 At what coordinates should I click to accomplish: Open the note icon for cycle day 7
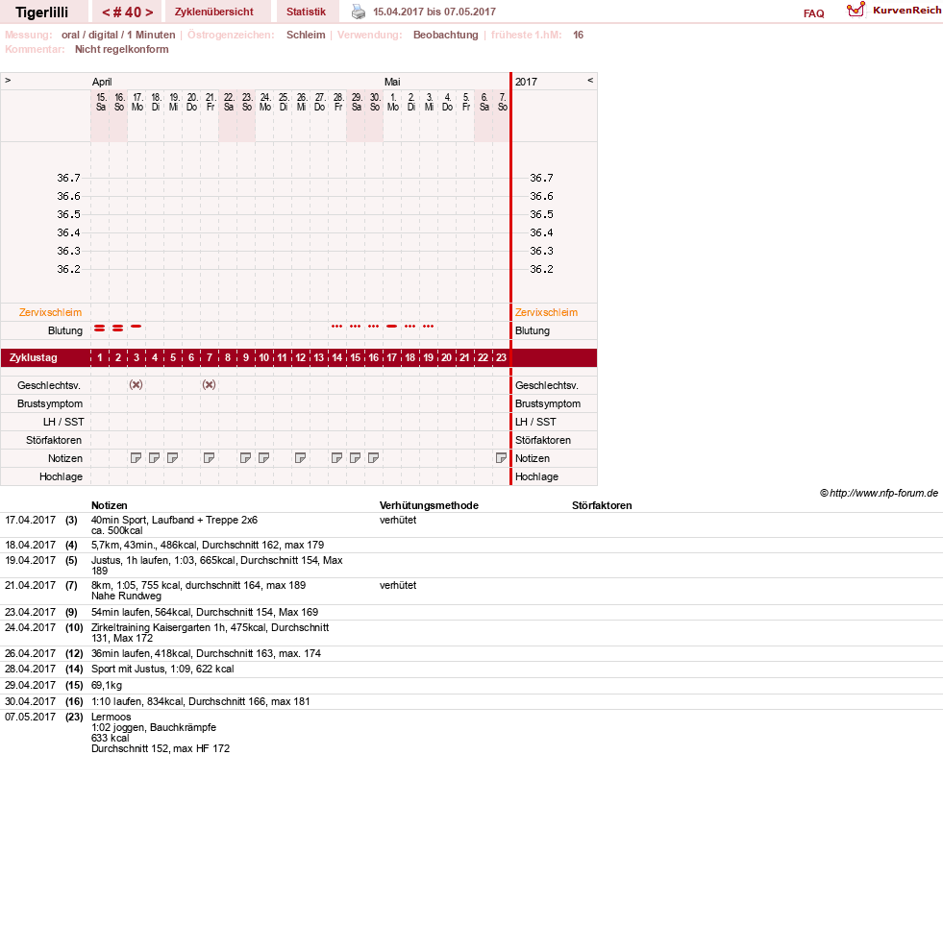pyautogui.click(x=209, y=458)
